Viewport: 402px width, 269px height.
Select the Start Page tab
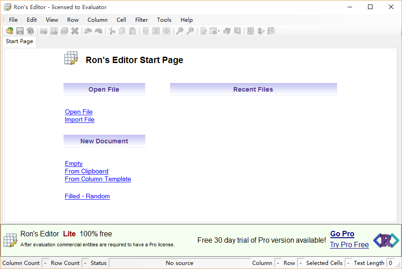20,41
